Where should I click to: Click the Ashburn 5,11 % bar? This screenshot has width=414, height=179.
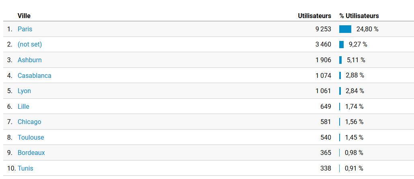coord(340,60)
